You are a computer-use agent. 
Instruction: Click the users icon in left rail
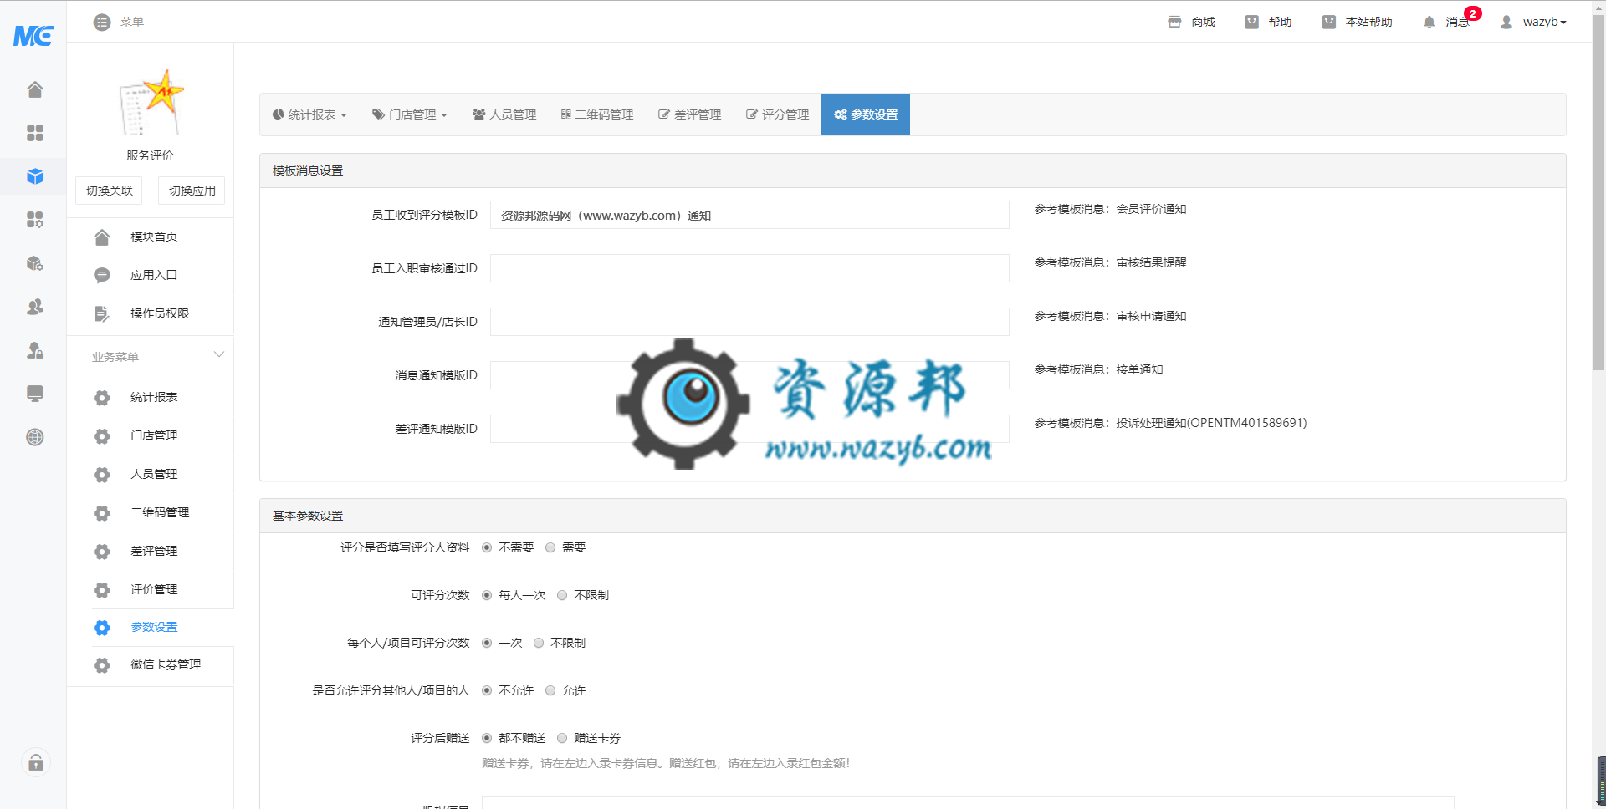tap(35, 307)
